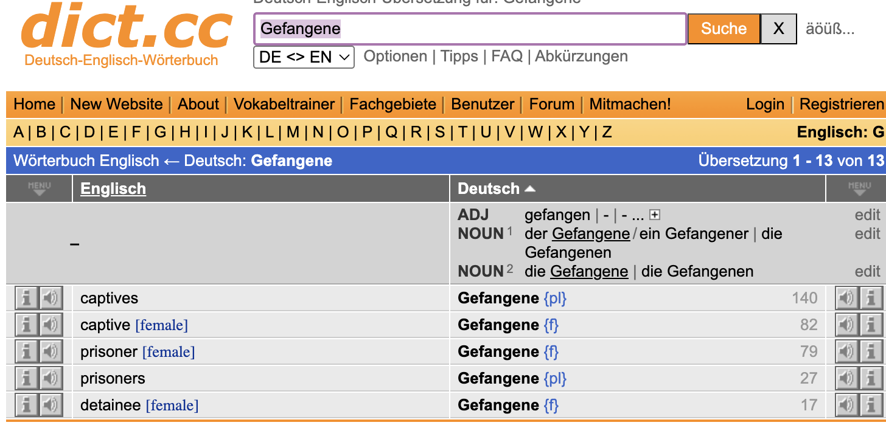The width and height of the screenshot is (886, 428).
Task: Open die Gefangene link in NOUN 2
Action: click(588, 271)
